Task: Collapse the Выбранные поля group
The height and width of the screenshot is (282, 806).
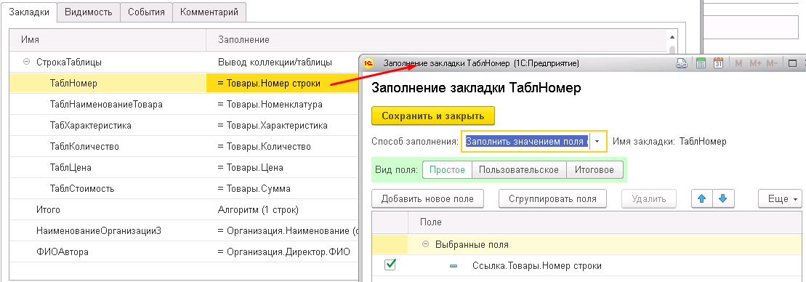Action: (425, 244)
